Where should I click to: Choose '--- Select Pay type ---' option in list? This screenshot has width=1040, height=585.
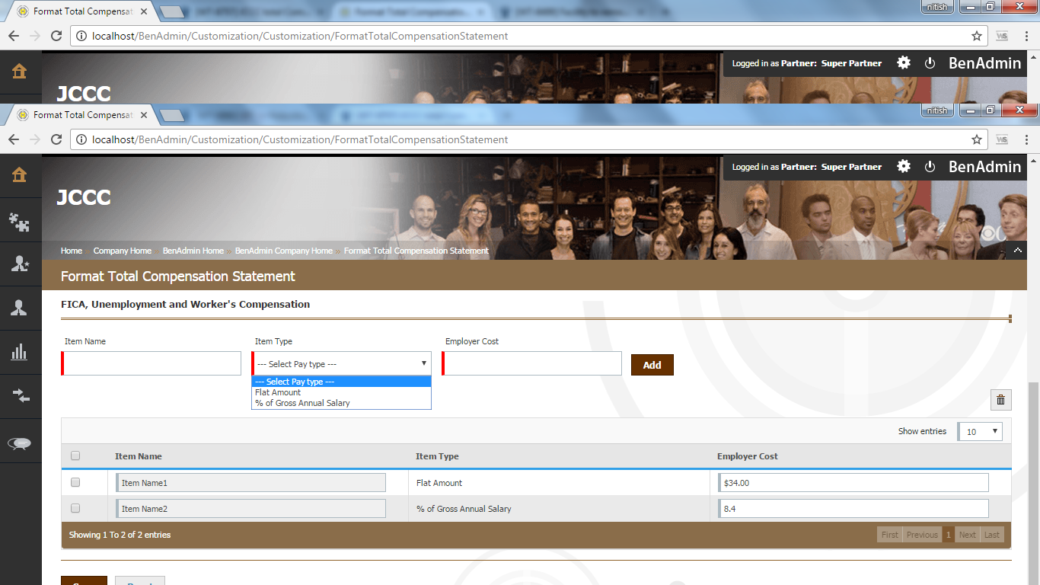(342, 382)
